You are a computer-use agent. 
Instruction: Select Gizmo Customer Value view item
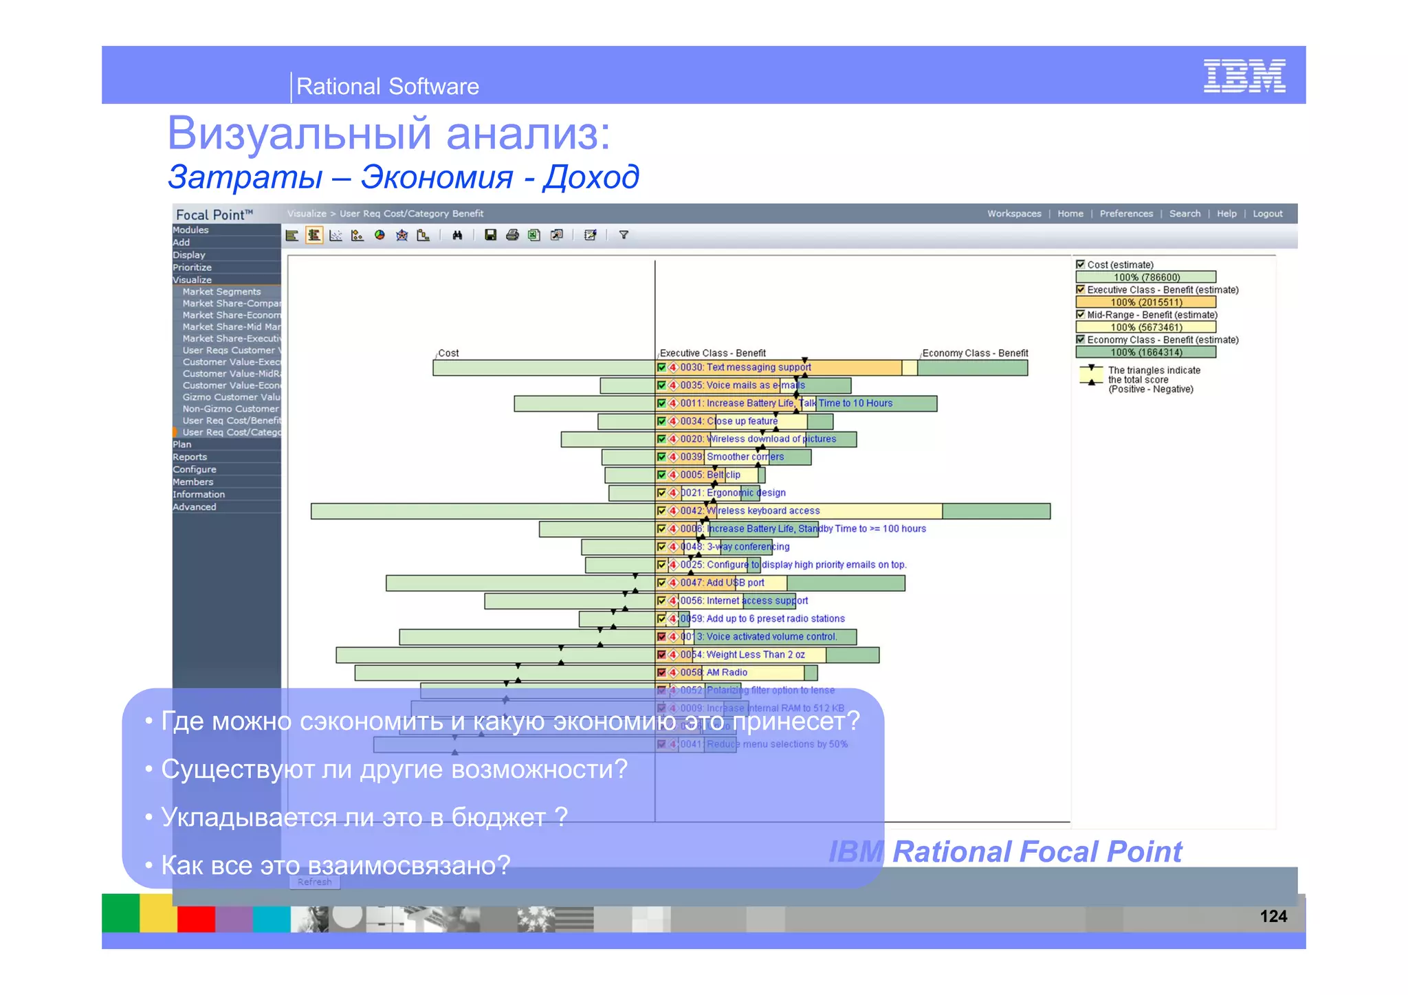(x=231, y=397)
